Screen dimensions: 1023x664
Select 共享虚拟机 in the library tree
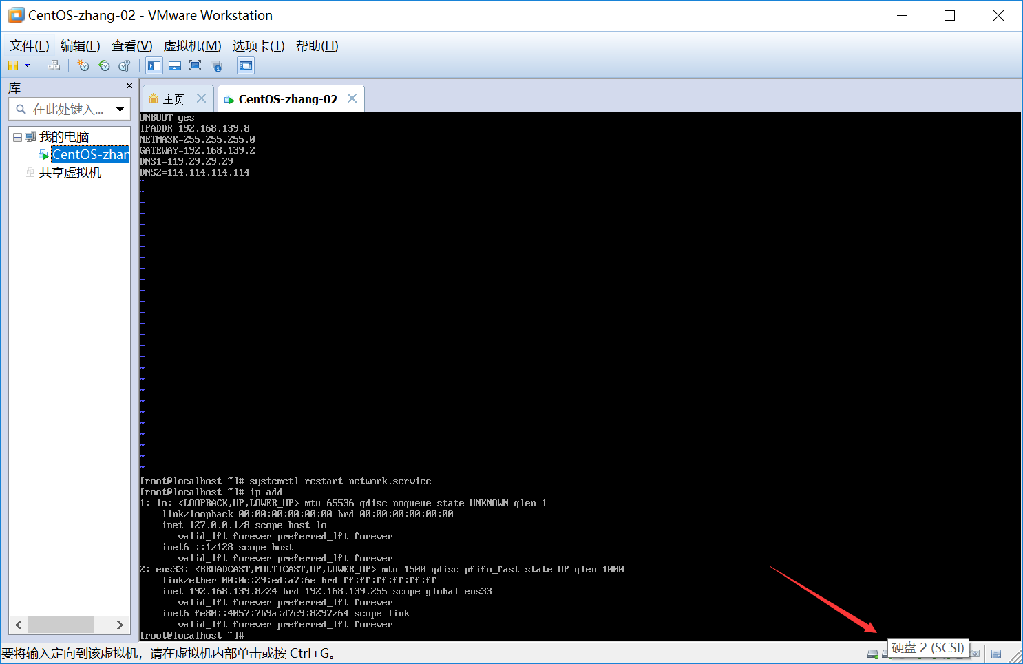pos(70,172)
